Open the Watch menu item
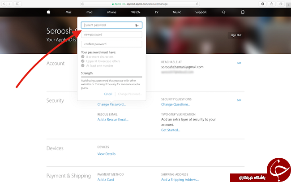The image size is (291, 182). tap(136, 12)
